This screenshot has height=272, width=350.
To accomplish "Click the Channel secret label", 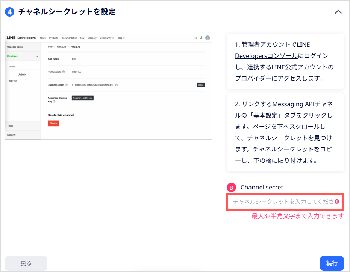I will point(262,187).
